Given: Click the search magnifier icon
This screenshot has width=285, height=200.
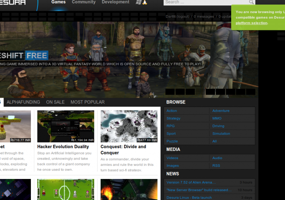Looking at the screenshot, I should [x=251, y=2].
